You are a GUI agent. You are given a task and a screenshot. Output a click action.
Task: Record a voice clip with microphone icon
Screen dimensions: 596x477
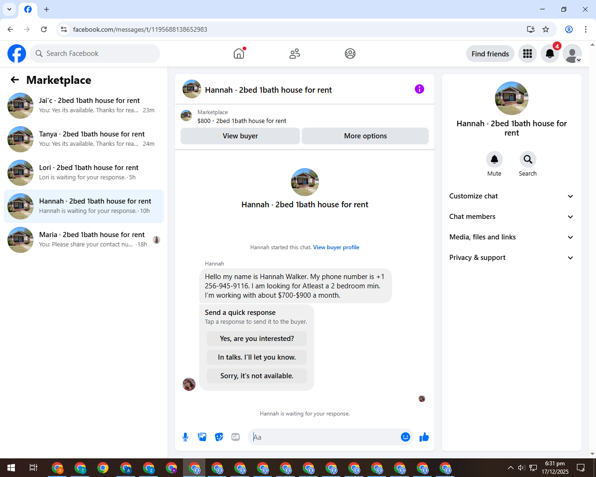pyautogui.click(x=185, y=437)
